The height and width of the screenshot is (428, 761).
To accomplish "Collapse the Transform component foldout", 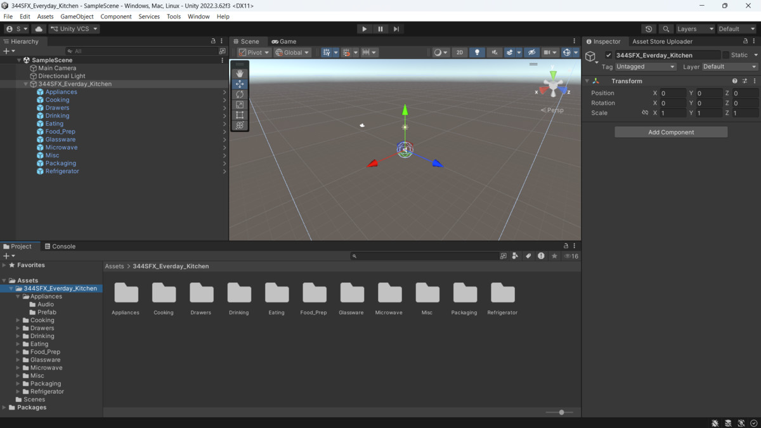I will [x=587, y=81].
